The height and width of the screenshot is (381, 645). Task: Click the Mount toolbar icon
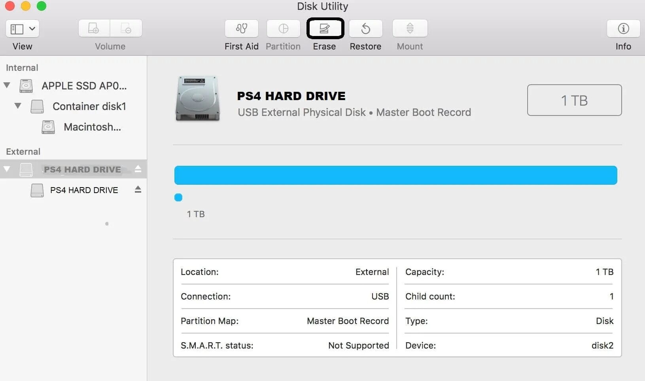click(410, 28)
